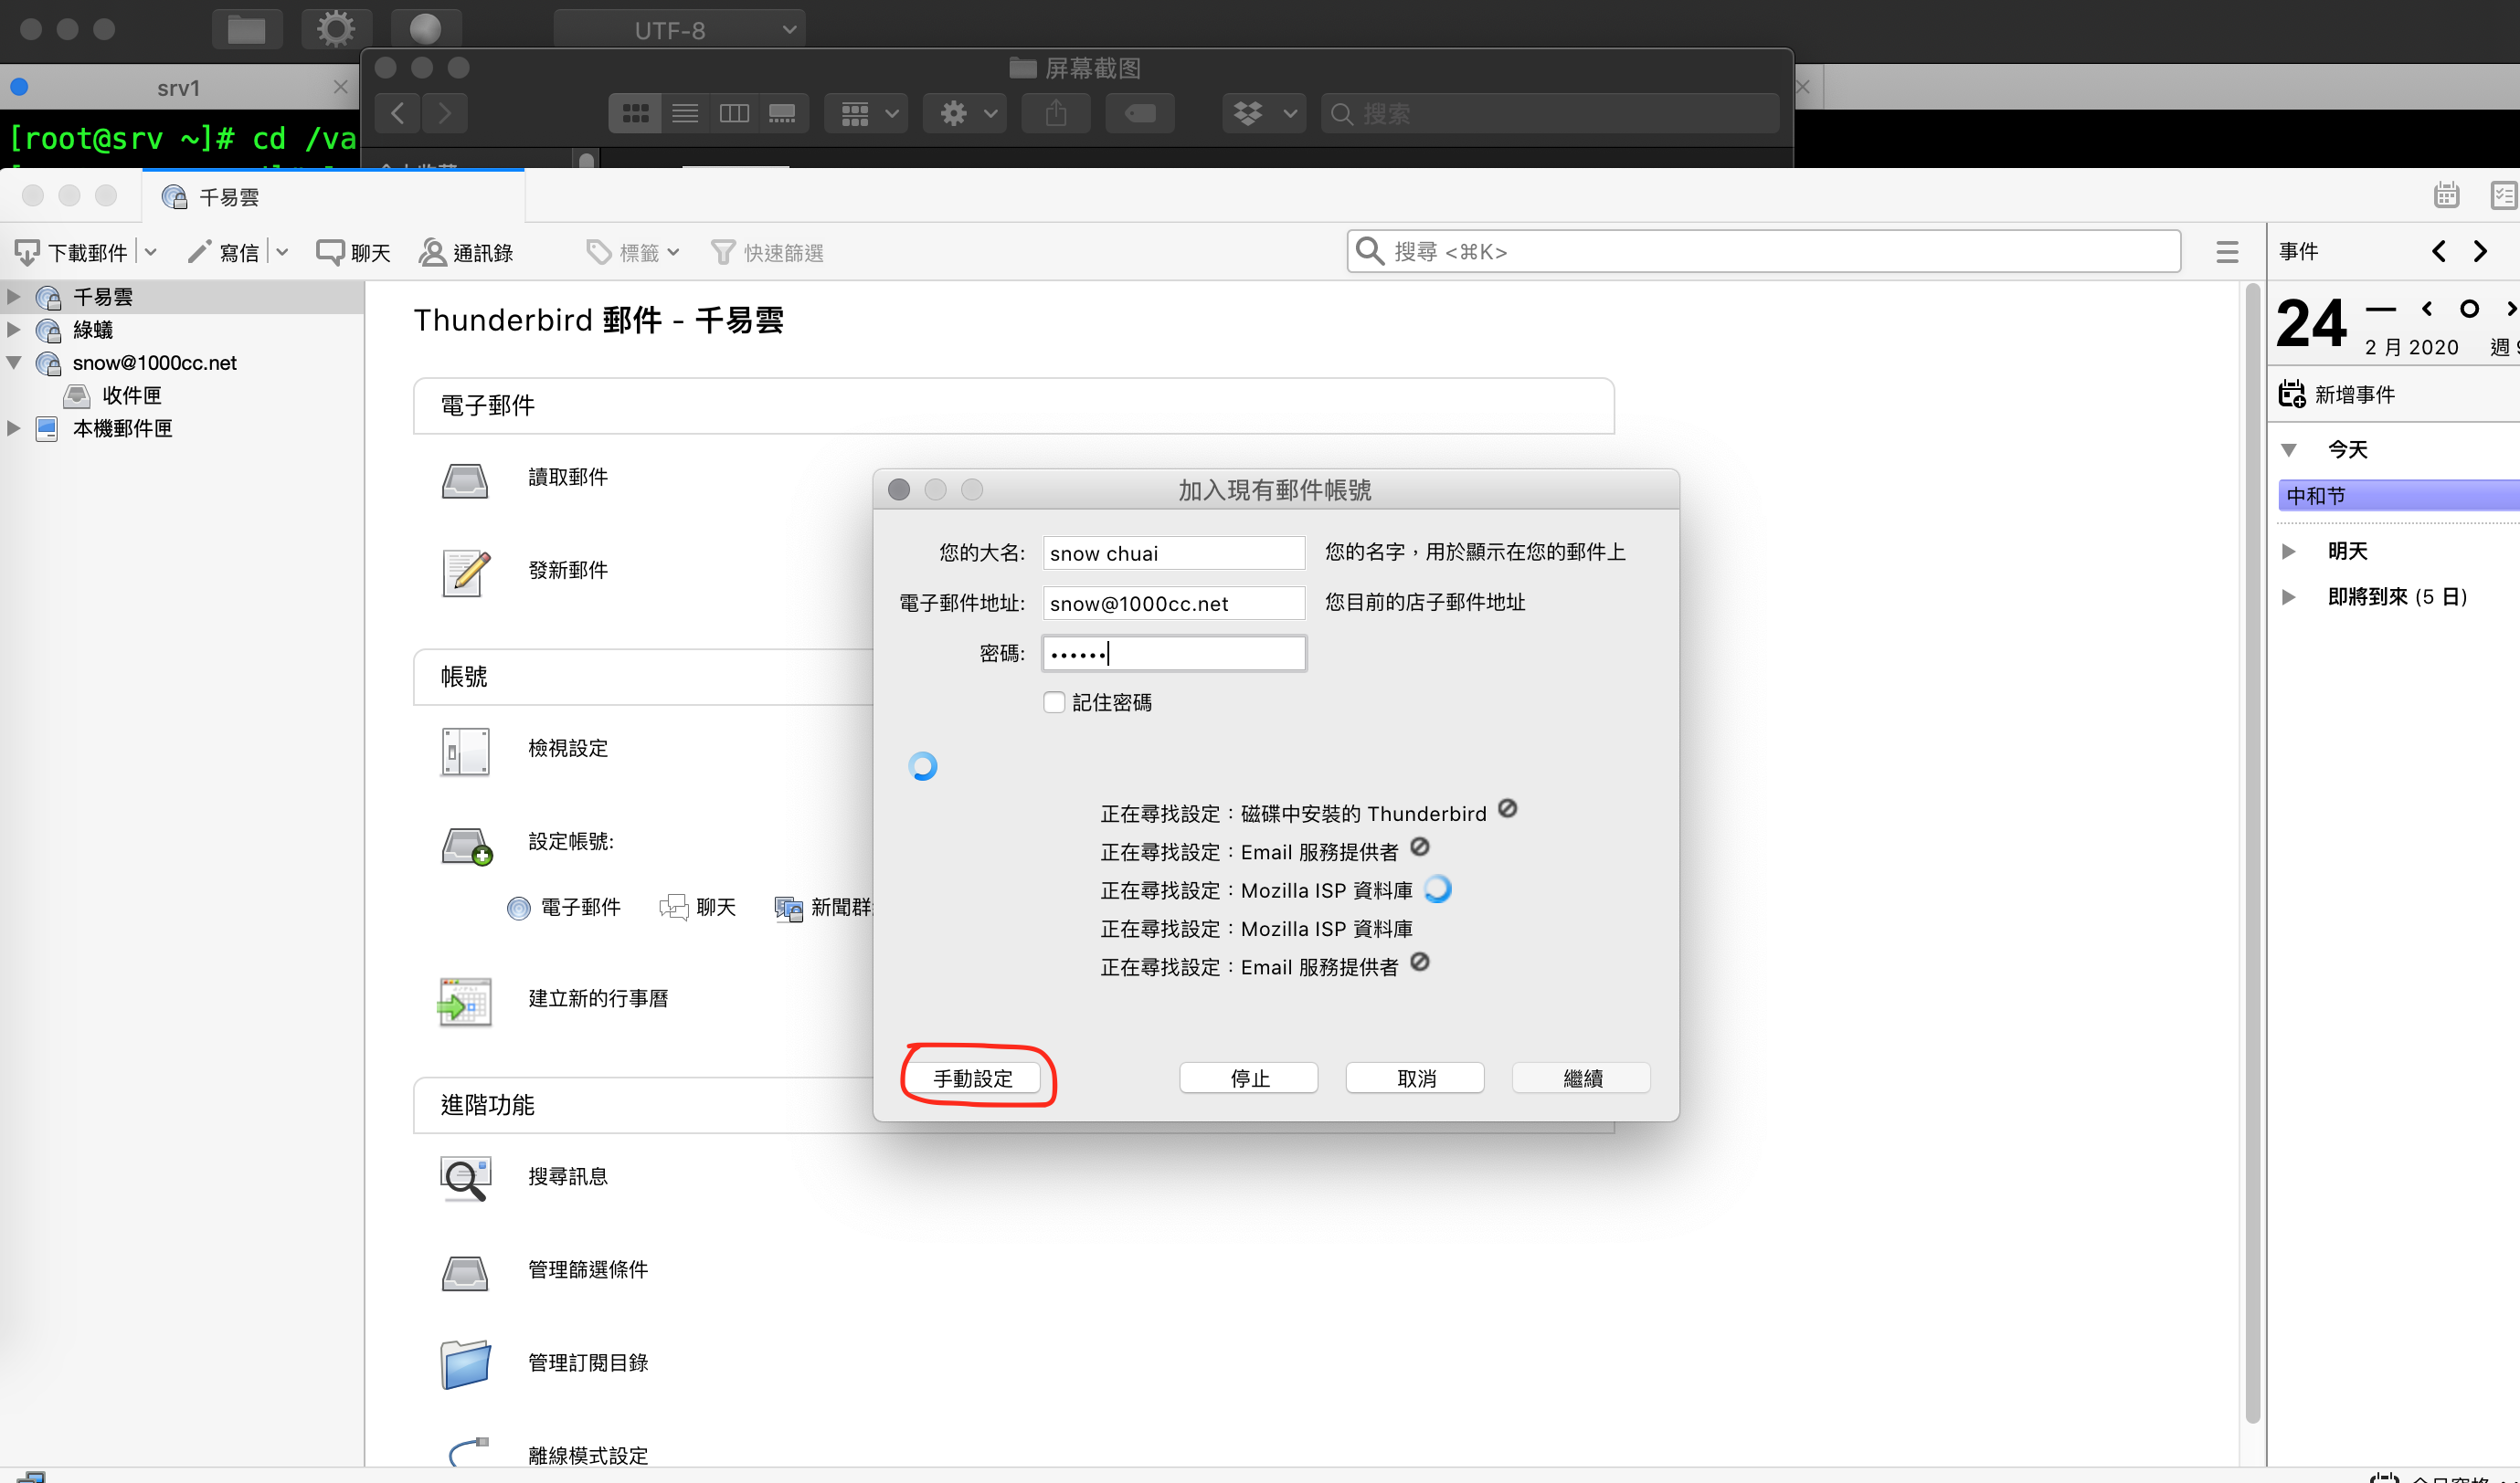Open the 下載郵件 dropdown arrow
This screenshot has height=1483, width=2520.
point(151,253)
